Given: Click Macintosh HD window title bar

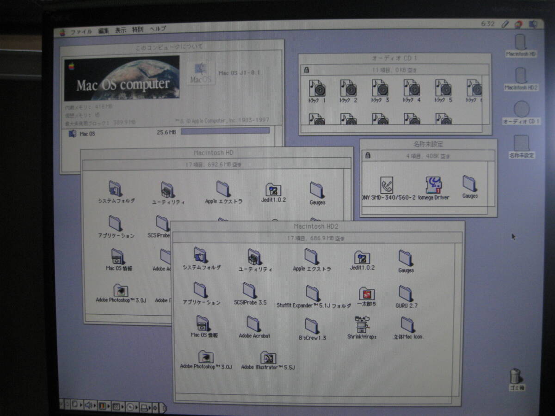Looking at the screenshot, I should pos(217,153).
